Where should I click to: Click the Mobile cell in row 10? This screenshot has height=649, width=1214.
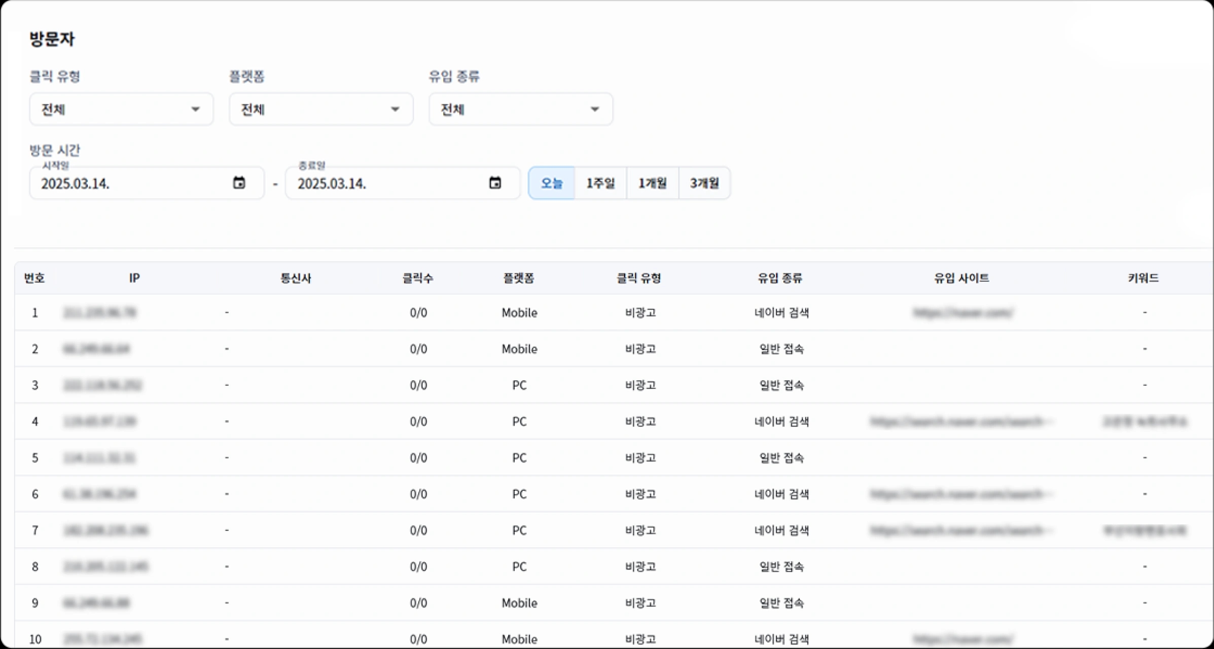point(519,639)
